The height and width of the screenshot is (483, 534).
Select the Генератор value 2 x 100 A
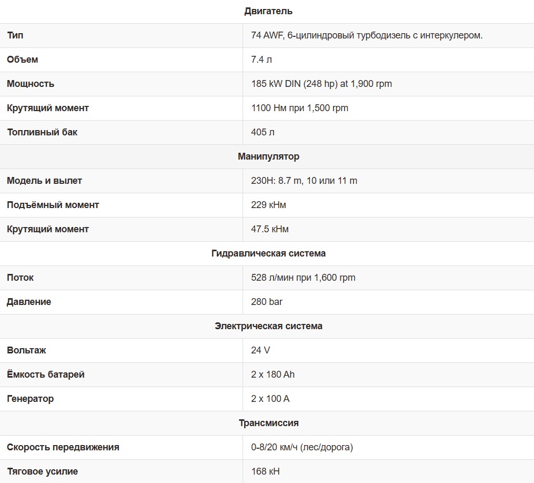pyautogui.click(x=270, y=399)
